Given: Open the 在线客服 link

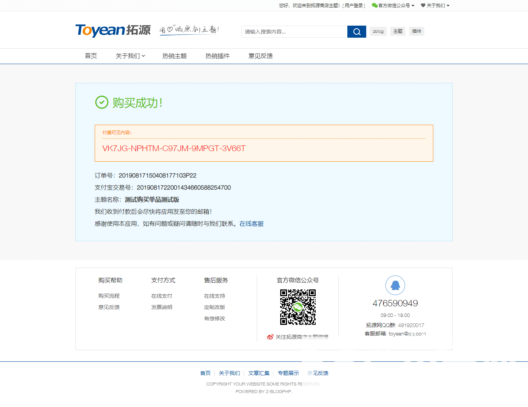Looking at the screenshot, I should tap(251, 223).
